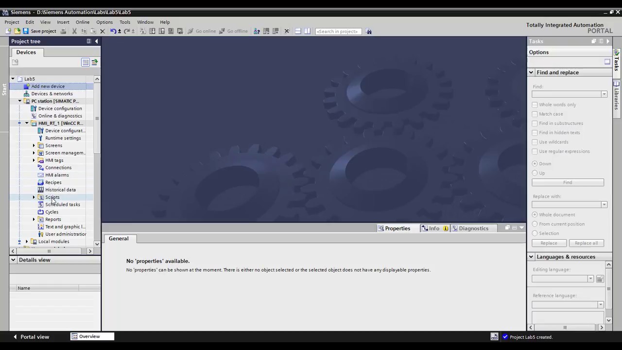
Task: Open the Editing language dropdown
Action: click(590, 279)
